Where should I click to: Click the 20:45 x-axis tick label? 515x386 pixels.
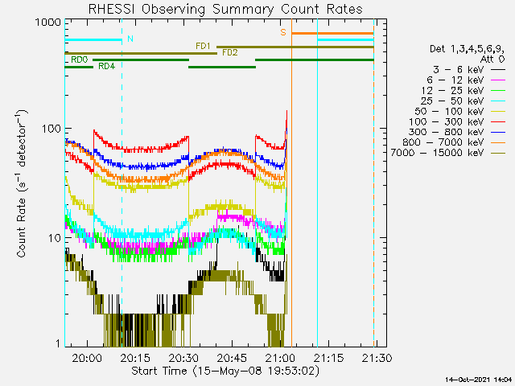(232, 358)
